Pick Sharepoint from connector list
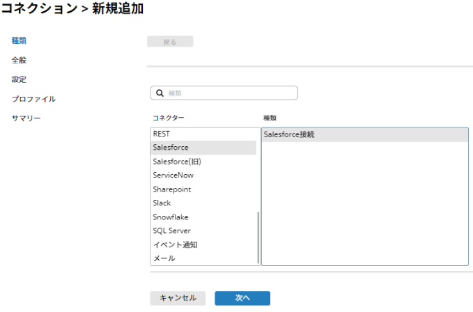 point(203,189)
